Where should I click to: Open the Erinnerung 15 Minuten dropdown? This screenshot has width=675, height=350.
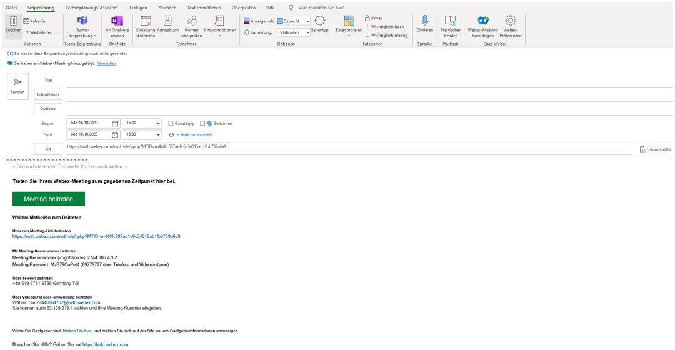click(x=307, y=32)
